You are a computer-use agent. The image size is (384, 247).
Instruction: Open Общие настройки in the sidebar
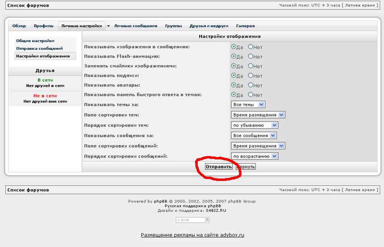pos(35,41)
